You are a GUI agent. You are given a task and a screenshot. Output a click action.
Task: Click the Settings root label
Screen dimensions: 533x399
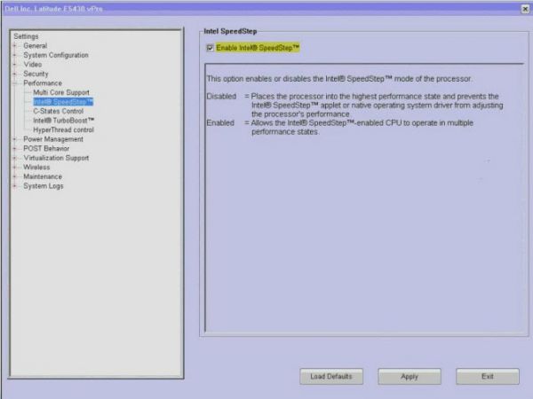pos(26,36)
